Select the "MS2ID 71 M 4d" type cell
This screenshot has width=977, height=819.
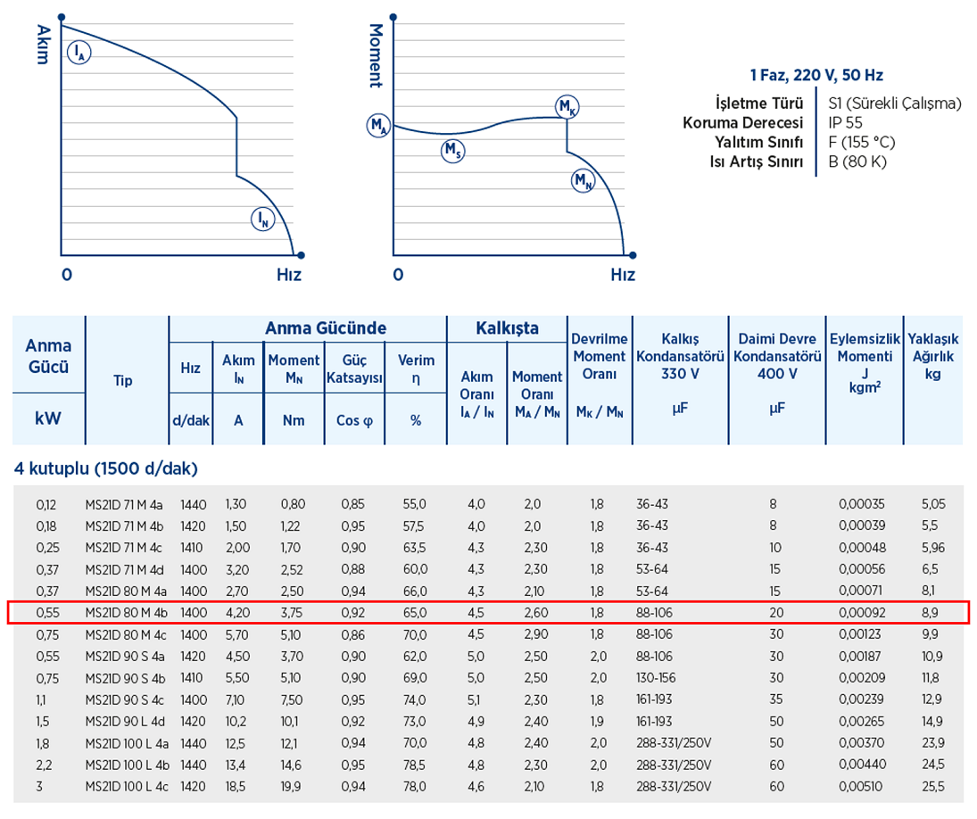(x=124, y=569)
